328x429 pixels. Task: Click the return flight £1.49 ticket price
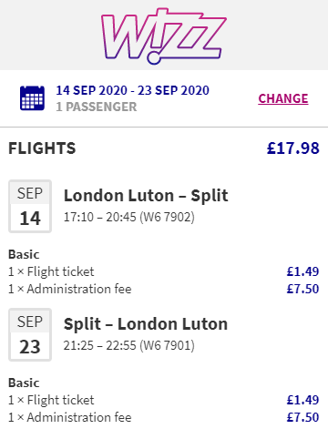pyautogui.click(x=302, y=400)
